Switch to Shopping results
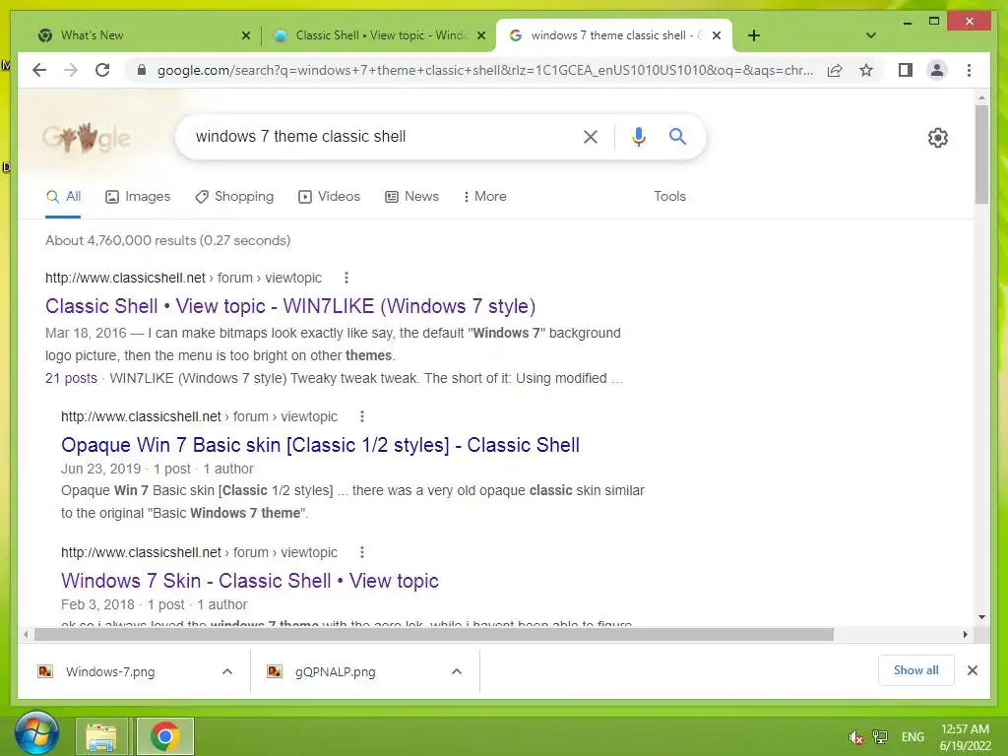The height and width of the screenshot is (756, 1008). tap(234, 197)
